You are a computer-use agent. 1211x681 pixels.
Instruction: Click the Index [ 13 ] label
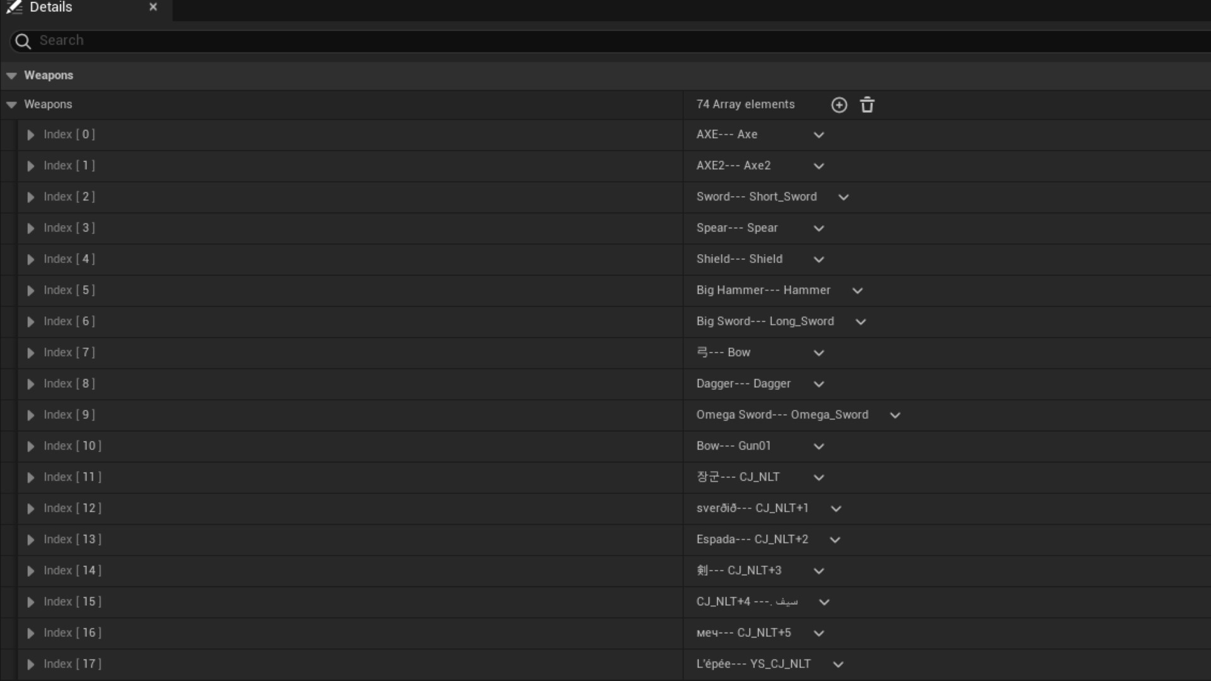pos(72,540)
